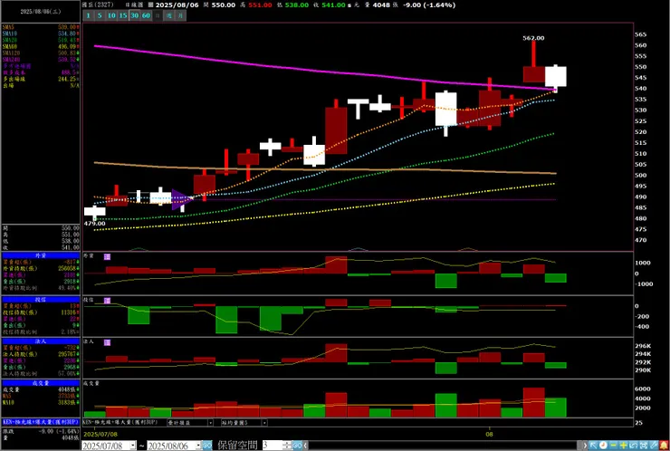Click the 479.00 low price label
This screenshot has width=670, height=451.
point(95,224)
